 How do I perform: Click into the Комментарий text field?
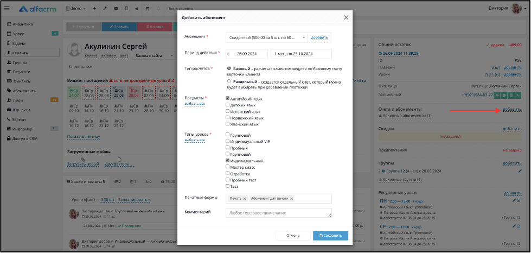[278, 213]
